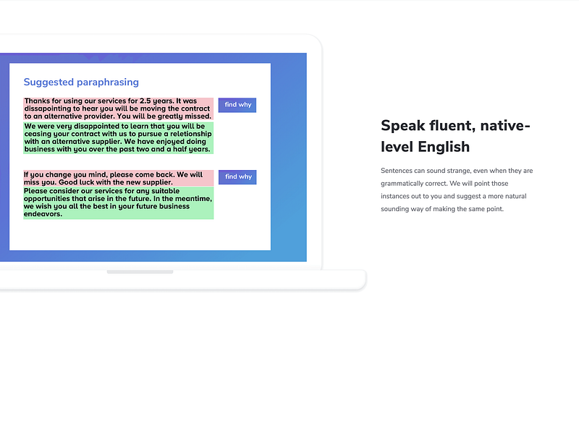This screenshot has height=434, width=579.
Task: Click the green paragraph 'We were very disappointed'
Action: (118, 137)
